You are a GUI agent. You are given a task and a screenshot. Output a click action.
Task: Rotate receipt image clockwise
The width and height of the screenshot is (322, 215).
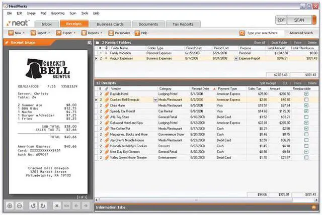click(x=43, y=205)
